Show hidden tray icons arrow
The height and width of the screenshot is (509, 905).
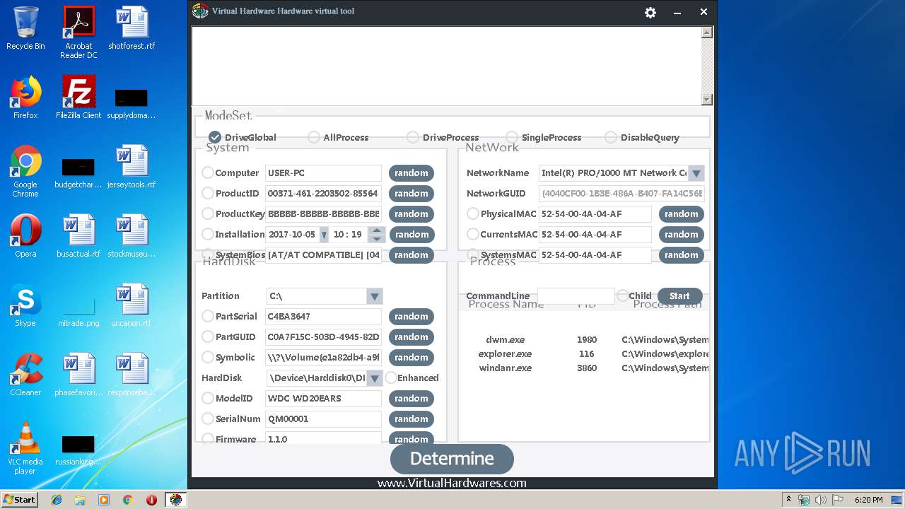[x=788, y=500]
